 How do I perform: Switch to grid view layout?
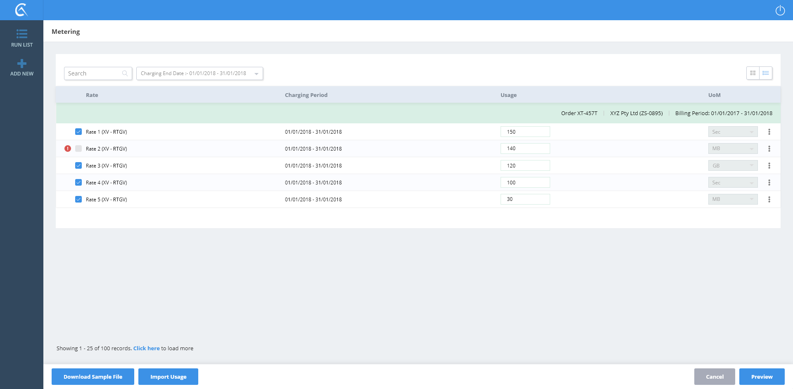pos(753,73)
